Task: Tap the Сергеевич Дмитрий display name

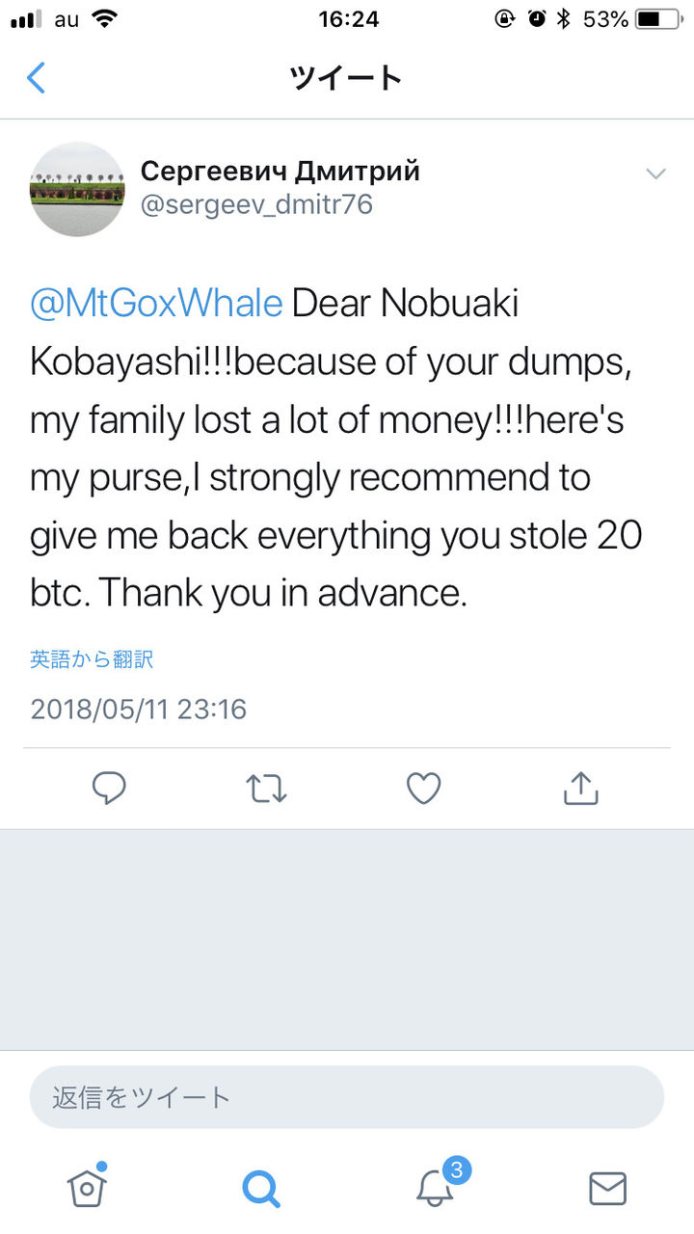Action: click(x=280, y=172)
